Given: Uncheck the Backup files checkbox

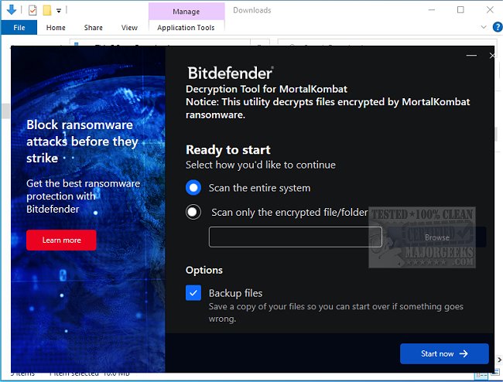Looking at the screenshot, I should (x=193, y=293).
